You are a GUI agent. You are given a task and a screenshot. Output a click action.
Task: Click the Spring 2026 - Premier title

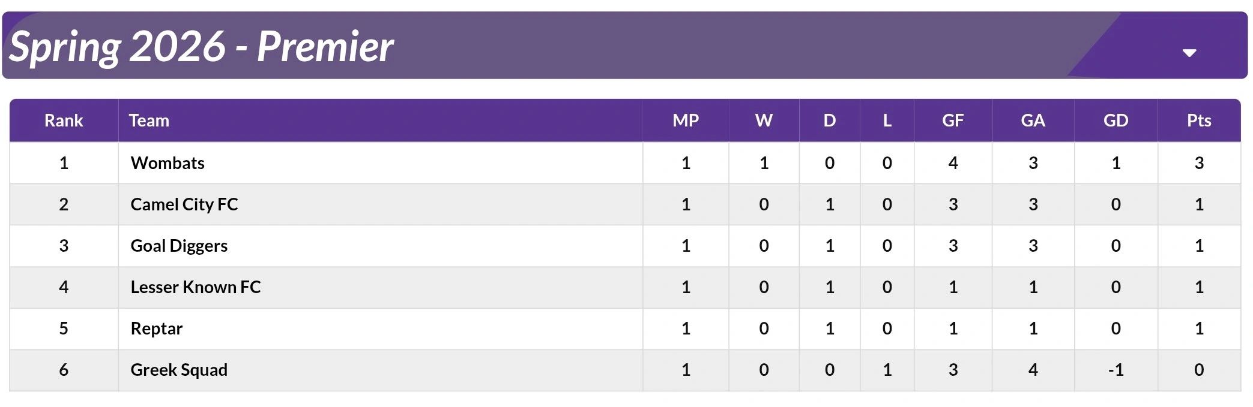coord(202,46)
